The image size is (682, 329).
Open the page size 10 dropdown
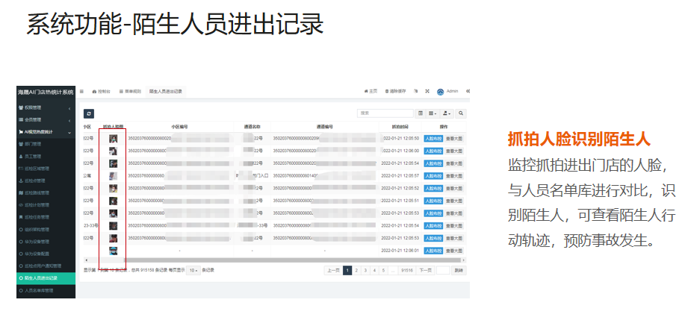click(x=193, y=270)
